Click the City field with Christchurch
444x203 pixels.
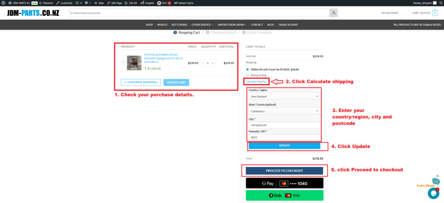(284, 125)
